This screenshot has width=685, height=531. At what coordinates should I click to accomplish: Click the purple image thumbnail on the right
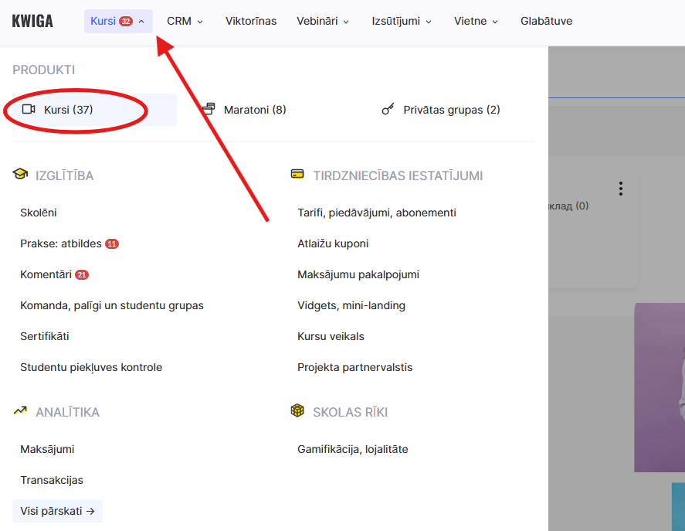(659, 386)
